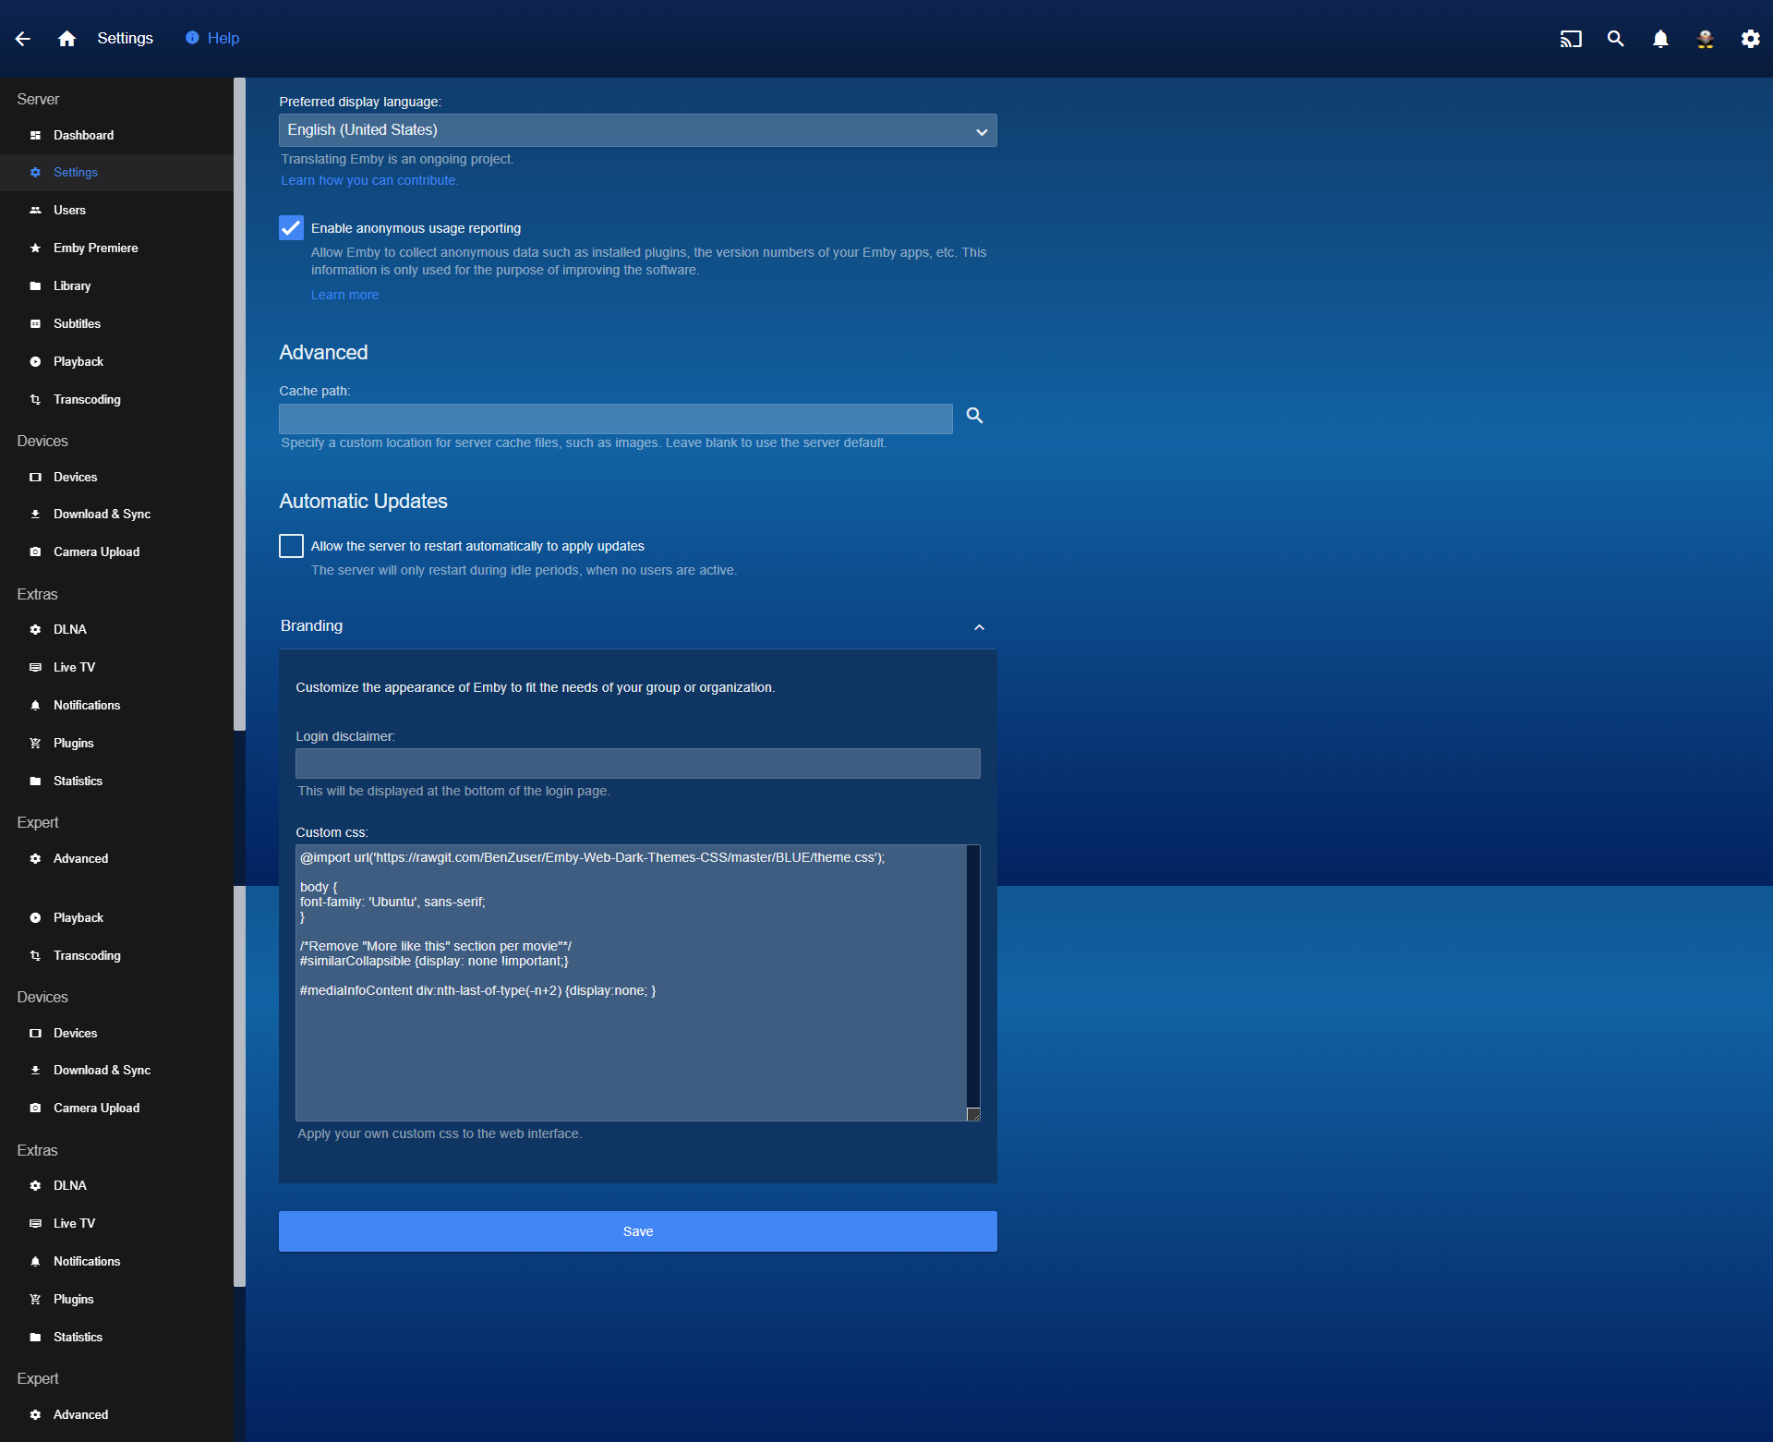Viewport: 1773px width, 1442px height.
Task: Open 'Learn how you can contribute' link
Action: pos(369,181)
